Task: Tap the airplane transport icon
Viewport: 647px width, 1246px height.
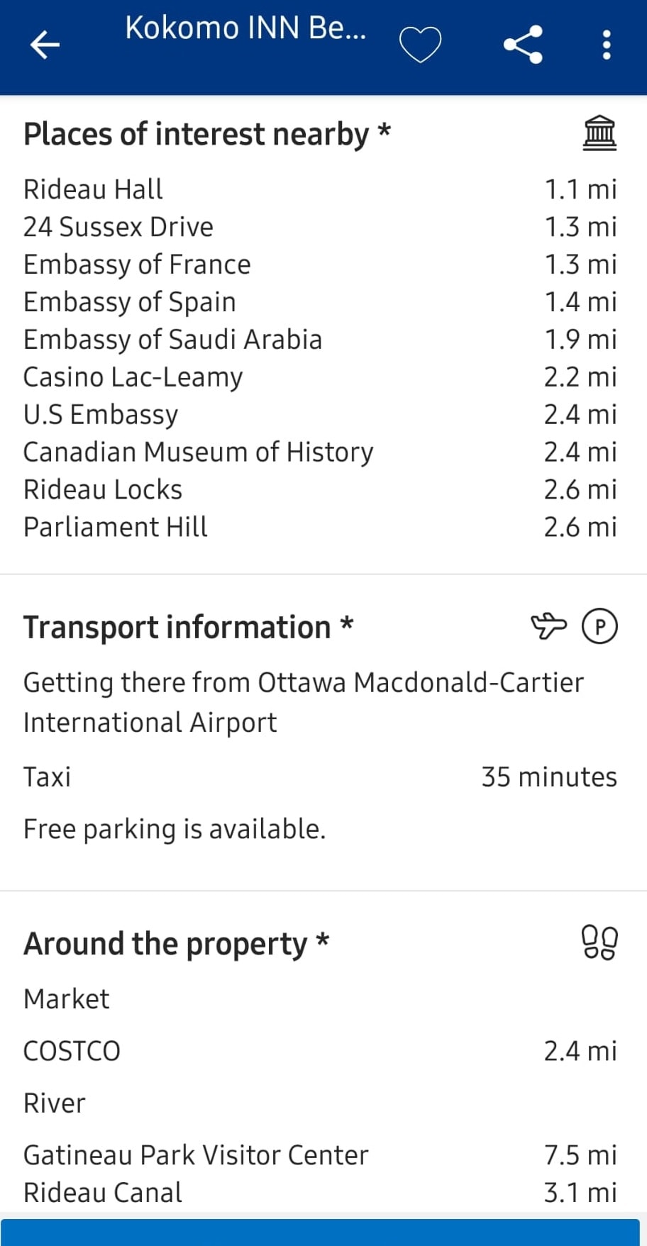Action: coord(548,625)
